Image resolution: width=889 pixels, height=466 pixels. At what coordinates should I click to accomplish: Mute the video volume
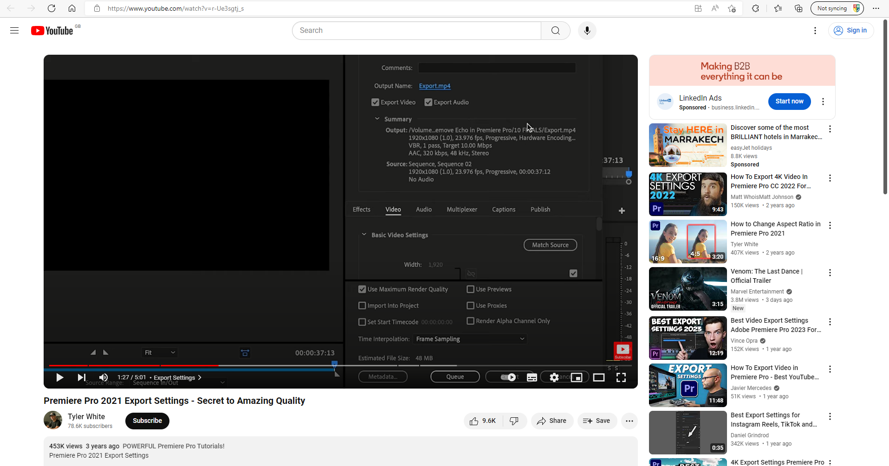[x=104, y=377]
